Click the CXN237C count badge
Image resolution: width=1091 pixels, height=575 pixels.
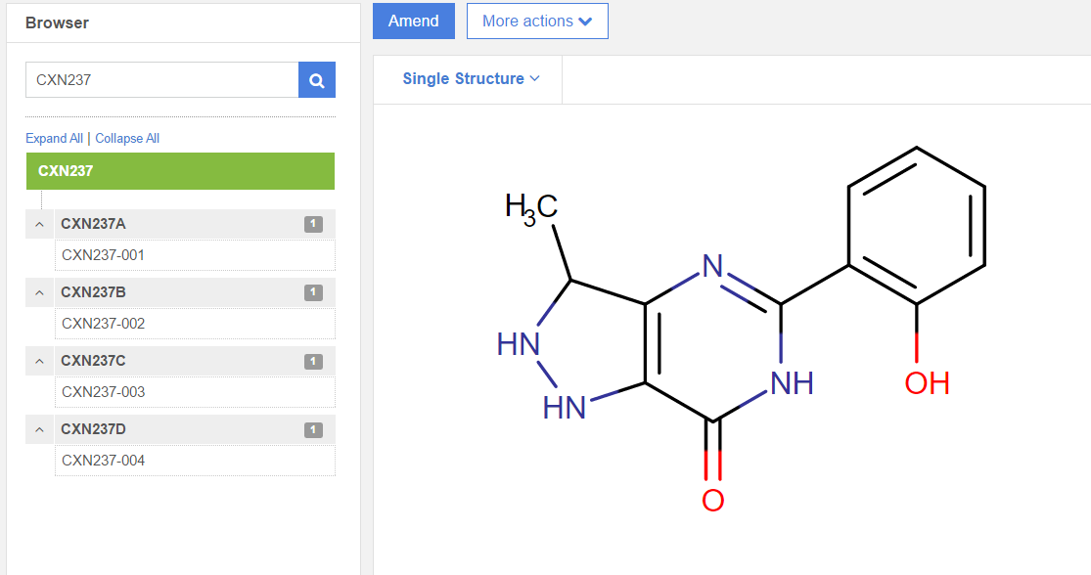[x=313, y=361]
